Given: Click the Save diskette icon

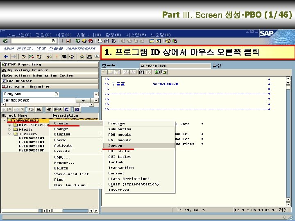Looking at the screenshot, I should tap(68, 41).
